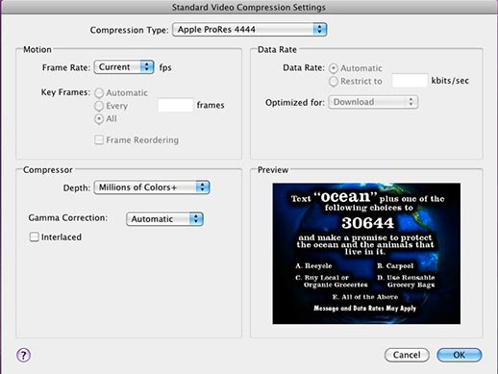Select Key Frames Every radio button

click(x=99, y=106)
